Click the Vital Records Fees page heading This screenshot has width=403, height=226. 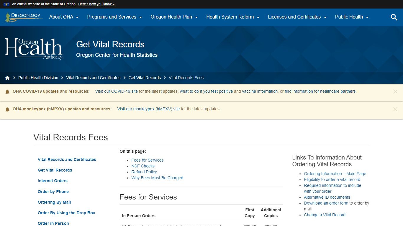click(71, 137)
